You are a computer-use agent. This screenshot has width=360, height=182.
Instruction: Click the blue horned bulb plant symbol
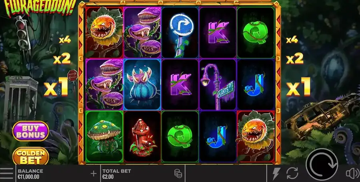[142, 84]
